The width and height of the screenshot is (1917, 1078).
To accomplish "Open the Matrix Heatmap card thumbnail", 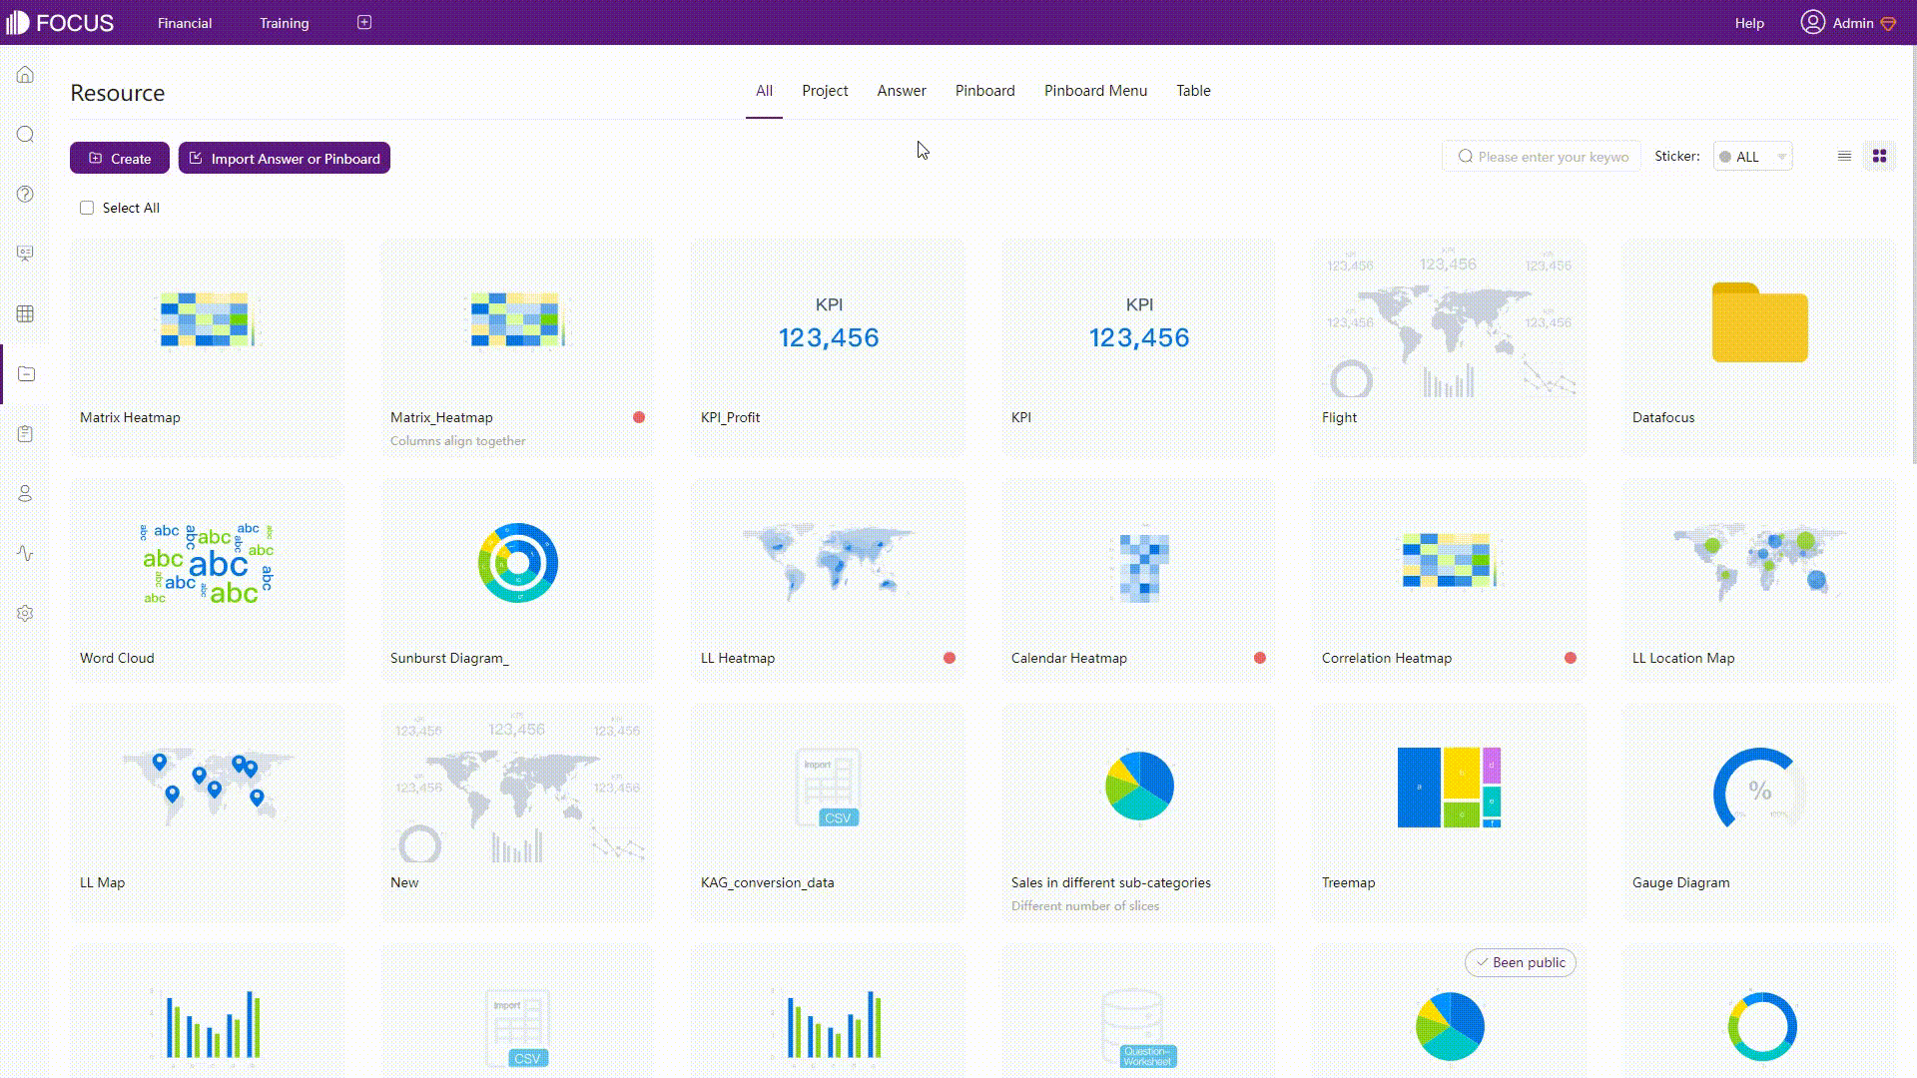I will pyautogui.click(x=208, y=319).
